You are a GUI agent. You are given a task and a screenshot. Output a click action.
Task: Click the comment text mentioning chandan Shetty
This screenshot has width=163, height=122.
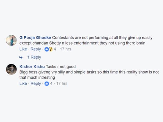click(81, 43)
